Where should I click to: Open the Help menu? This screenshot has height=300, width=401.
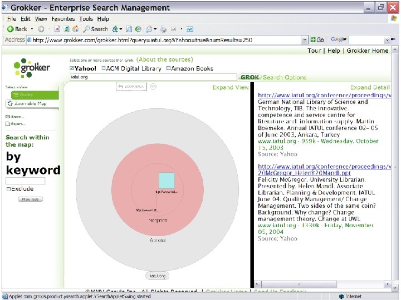point(103,19)
